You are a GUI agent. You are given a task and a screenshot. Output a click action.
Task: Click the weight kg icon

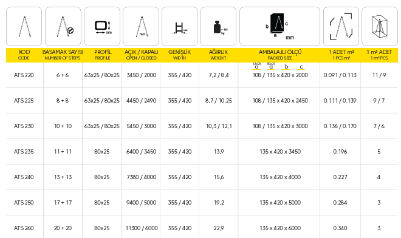218,26
